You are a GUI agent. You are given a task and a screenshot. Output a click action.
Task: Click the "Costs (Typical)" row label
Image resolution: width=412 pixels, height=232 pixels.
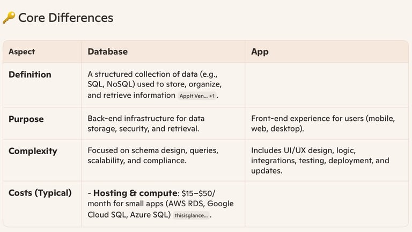click(x=40, y=193)
